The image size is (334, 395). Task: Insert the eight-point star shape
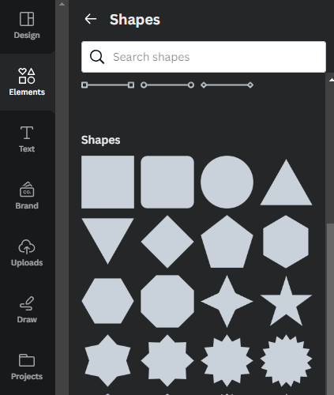click(167, 360)
